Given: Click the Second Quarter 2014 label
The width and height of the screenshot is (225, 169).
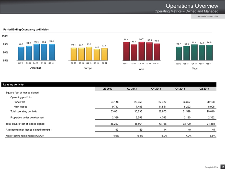Looking at the screenshot, I should coord(208,17).
